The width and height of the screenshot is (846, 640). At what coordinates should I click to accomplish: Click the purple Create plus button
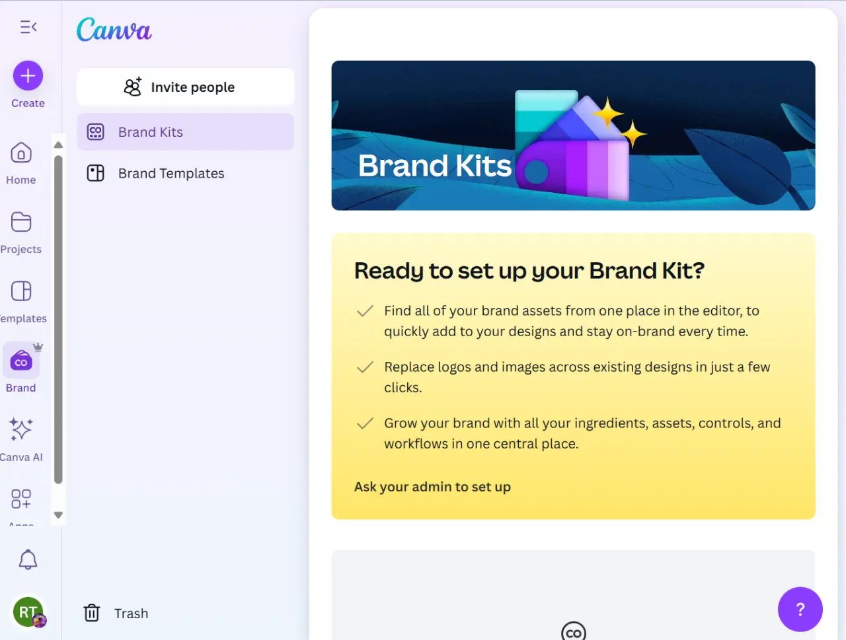pos(28,76)
